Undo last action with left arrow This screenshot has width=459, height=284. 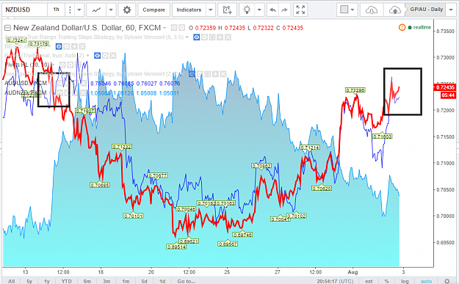pyautogui.click(x=272, y=10)
